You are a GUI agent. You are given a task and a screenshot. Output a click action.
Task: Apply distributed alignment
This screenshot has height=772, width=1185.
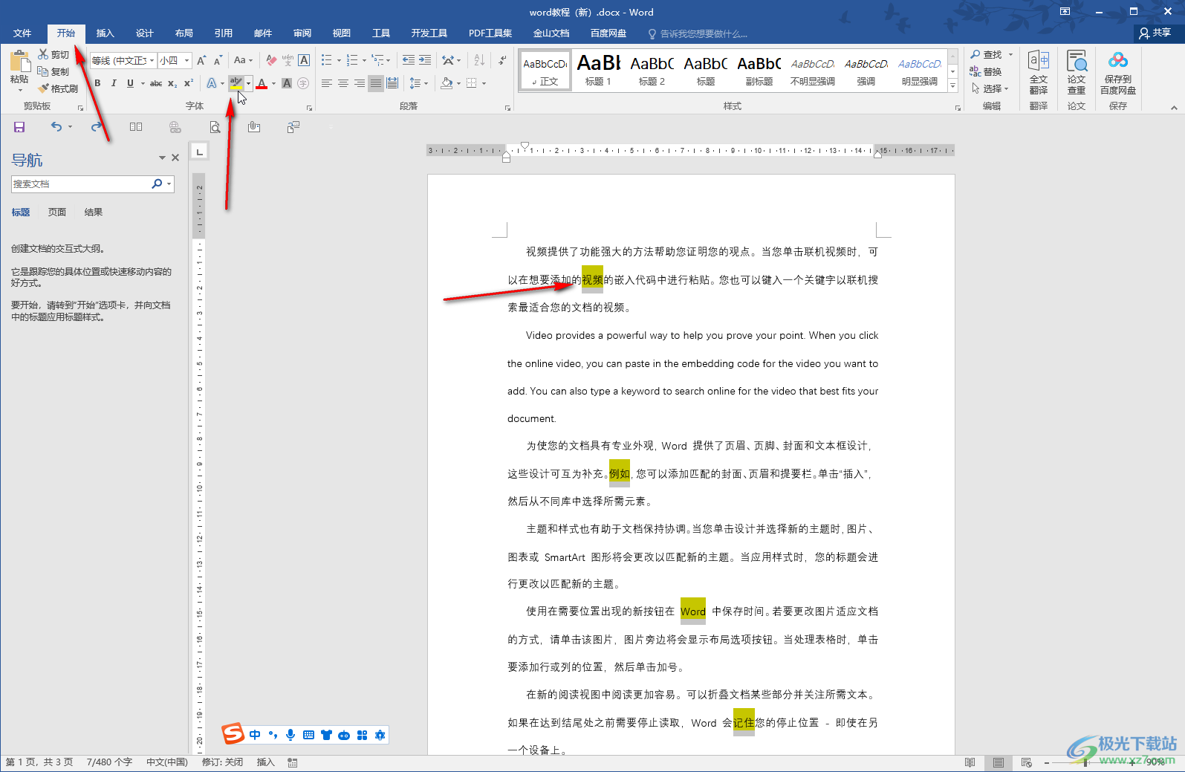(392, 83)
